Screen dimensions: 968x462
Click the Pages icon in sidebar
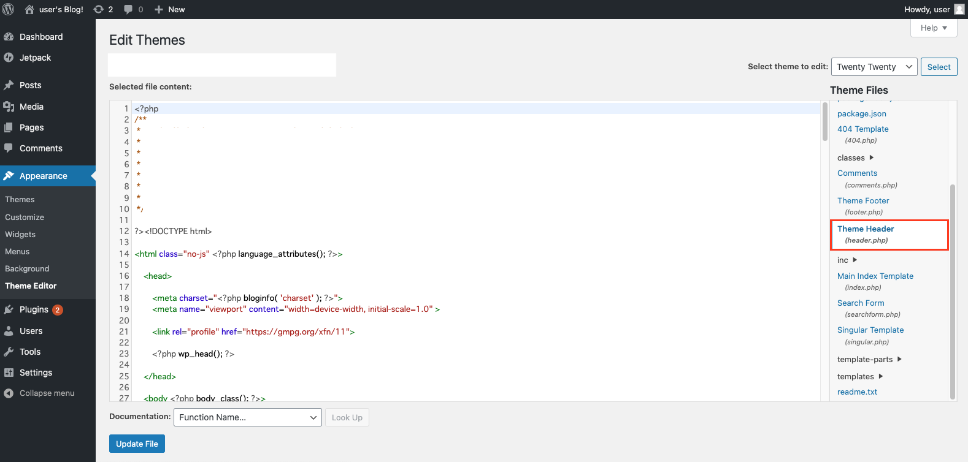[9, 127]
